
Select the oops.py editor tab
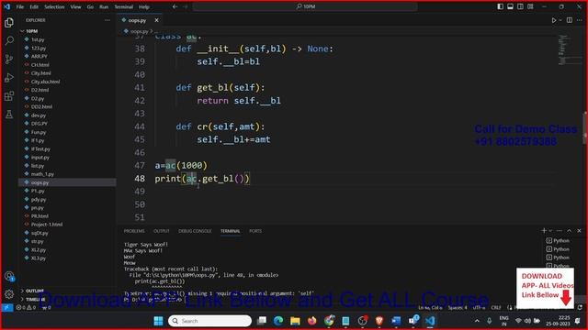(x=137, y=20)
